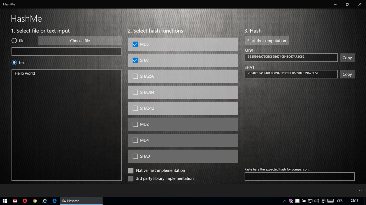Image resolution: width=366 pixels, height=205 pixels.
Task: Enable the SHA256 hash function
Action: tap(135, 76)
